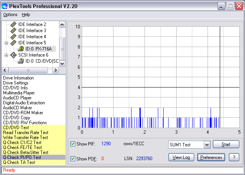
Task: Open the Help menu
Action: point(26,15)
